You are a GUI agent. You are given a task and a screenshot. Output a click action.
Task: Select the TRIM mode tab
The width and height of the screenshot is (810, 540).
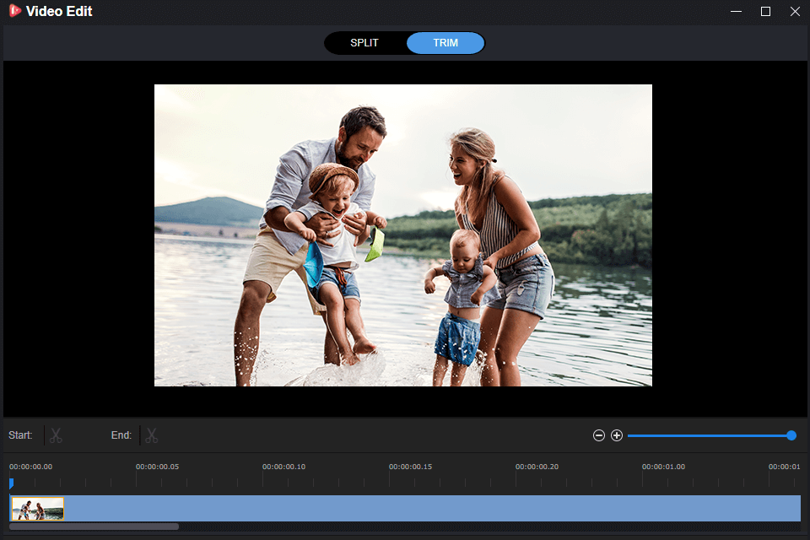[x=445, y=43]
